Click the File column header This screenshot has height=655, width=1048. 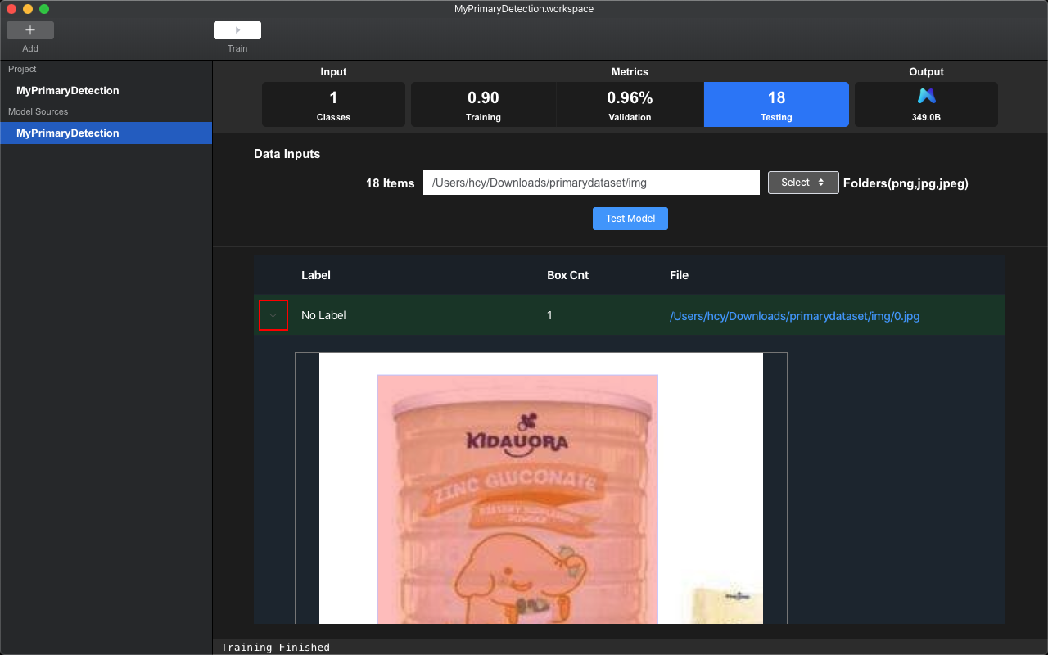679,275
